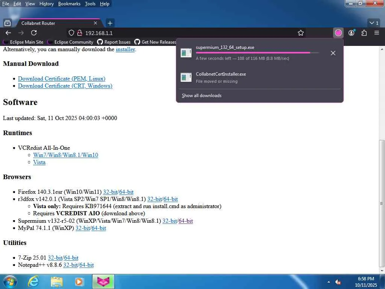Open the Edit menu

17,4
